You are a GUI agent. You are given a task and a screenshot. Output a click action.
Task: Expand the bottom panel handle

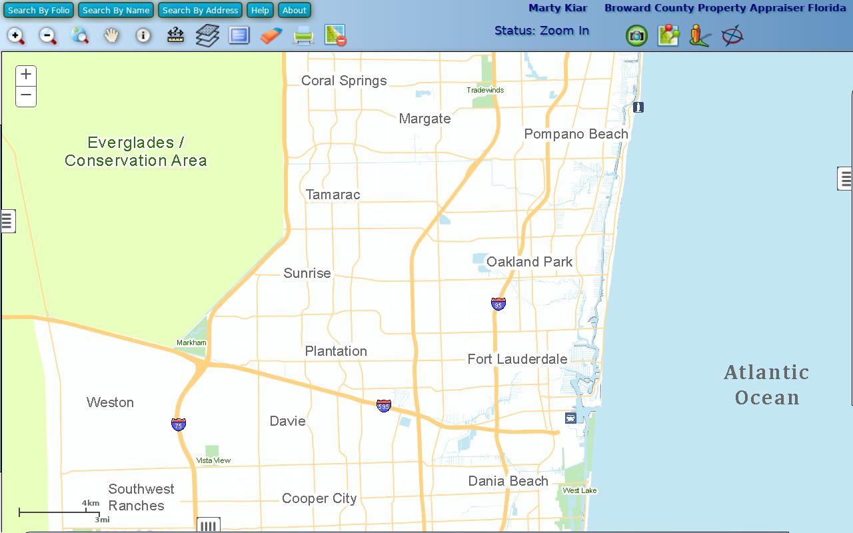click(209, 525)
